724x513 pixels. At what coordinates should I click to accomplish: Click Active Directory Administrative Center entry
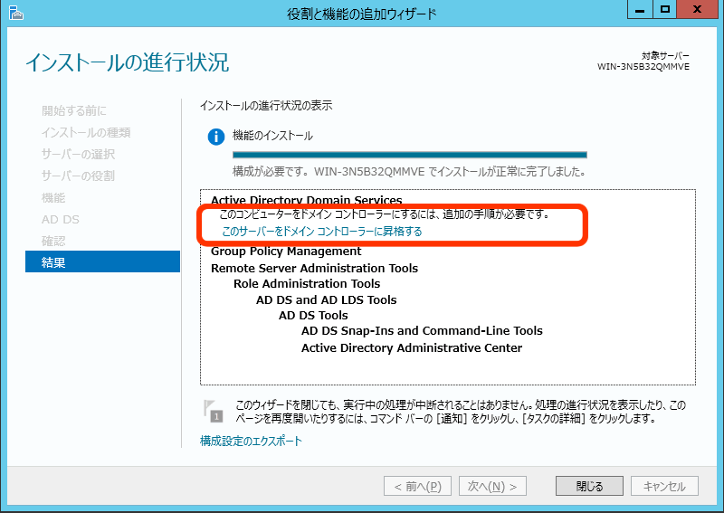point(412,347)
